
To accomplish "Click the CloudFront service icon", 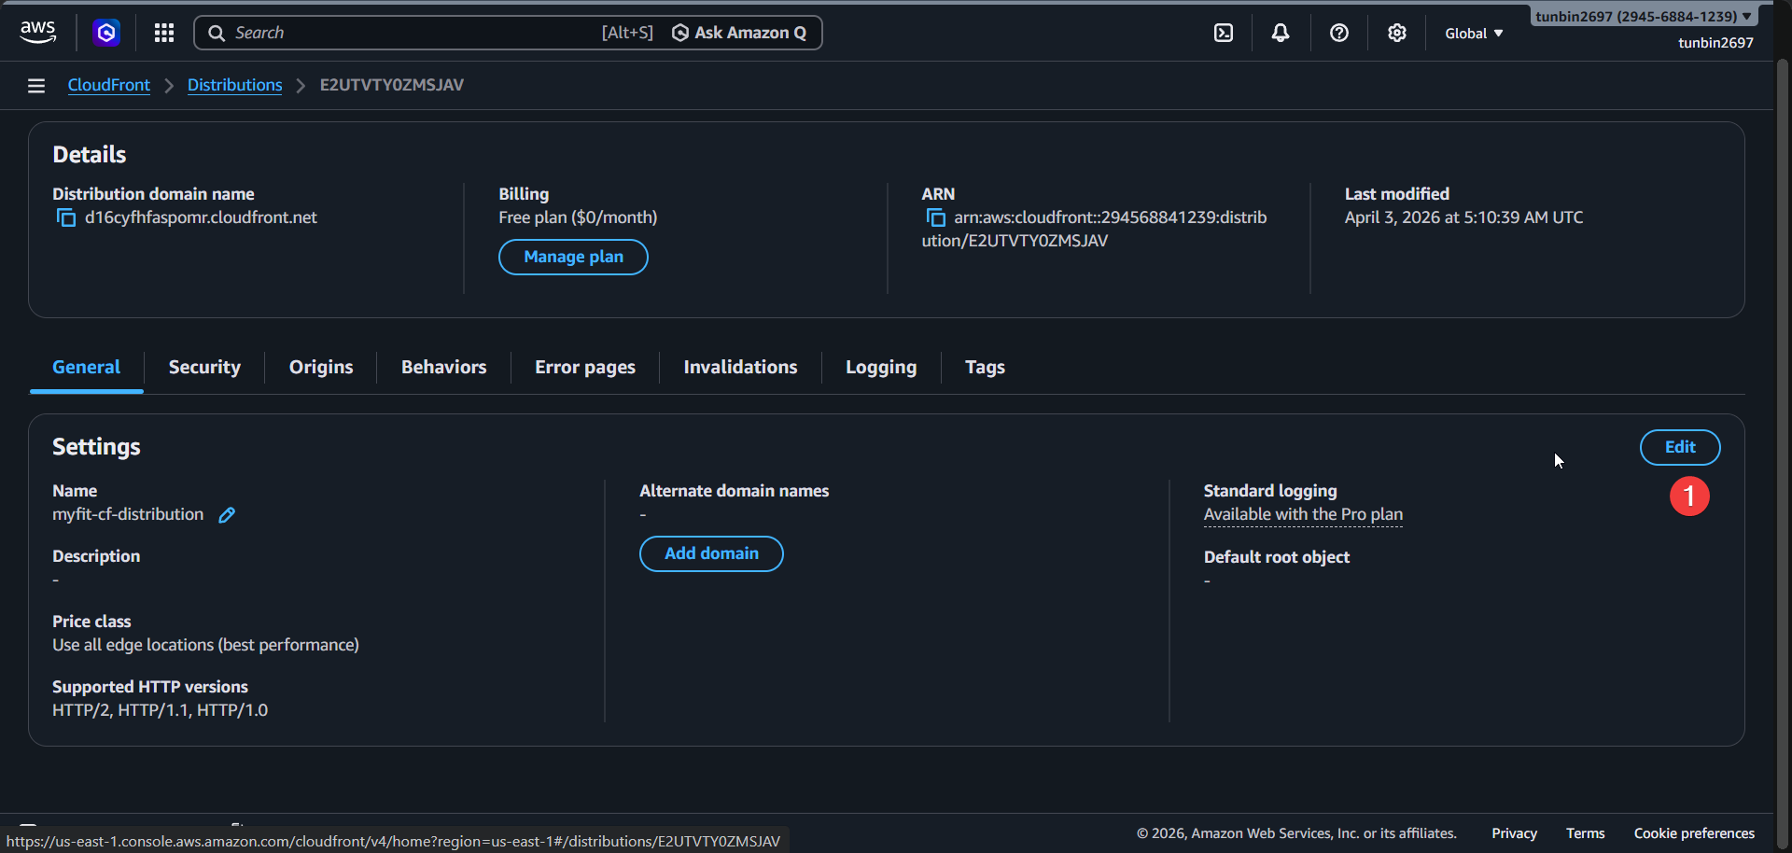I will [x=105, y=32].
